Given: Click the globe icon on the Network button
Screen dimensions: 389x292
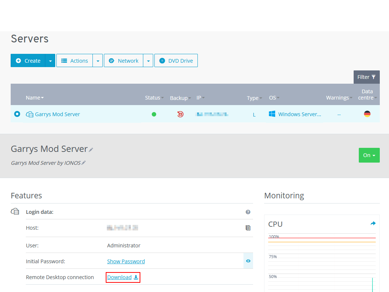Looking at the screenshot, I should pos(112,60).
